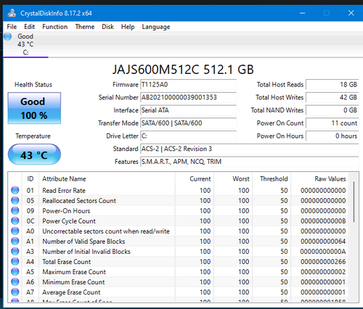Click raw value 00000000000A
The width and height of the screenshot is (363, 309).
point(323,252)
